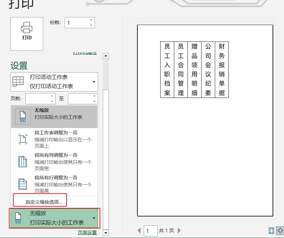
Task: Click the 员工入职档案 column in preview
Action: tap(167, 70)
